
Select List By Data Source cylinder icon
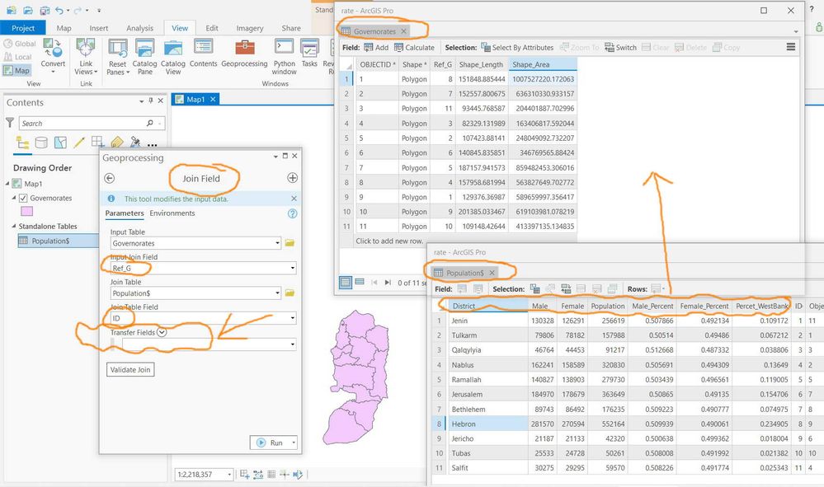click(41, 143)
